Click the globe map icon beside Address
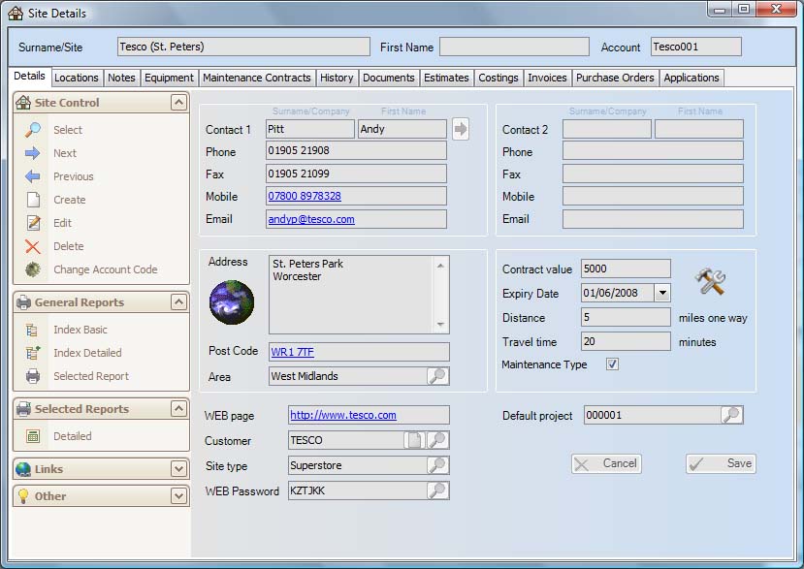Screen dimensions: 804x569 point(232,302)
